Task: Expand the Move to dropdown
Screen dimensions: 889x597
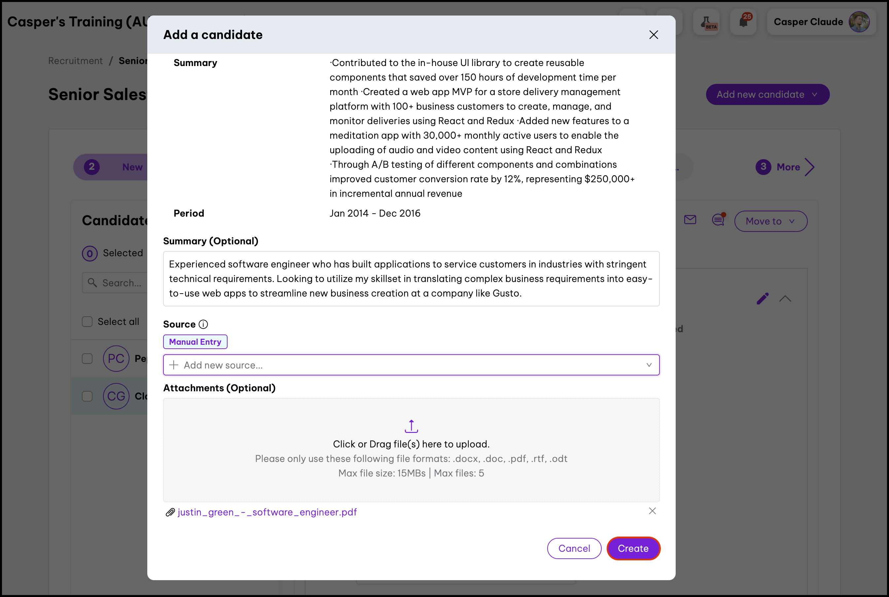Action: [x=770, y=221]
